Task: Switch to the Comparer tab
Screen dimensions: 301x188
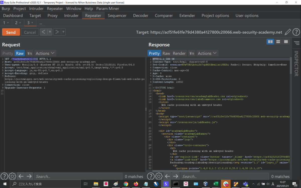Action: (164, 16)
